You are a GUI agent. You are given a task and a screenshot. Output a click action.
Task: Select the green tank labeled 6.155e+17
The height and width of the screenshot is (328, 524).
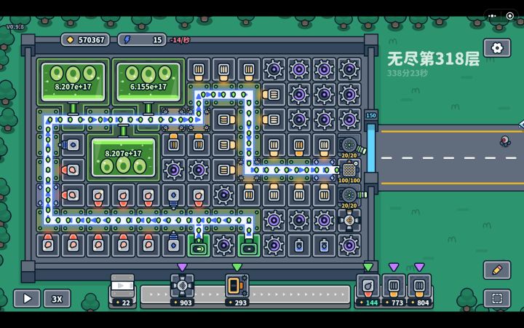[x=148, y=82]
